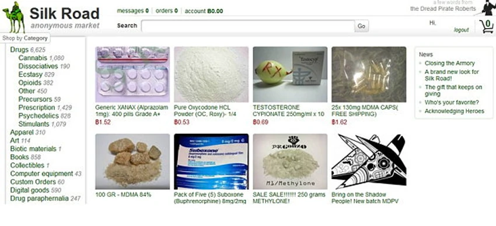View account balance link
This screenshot has width=496, height=226.
[x=204, y=11]
